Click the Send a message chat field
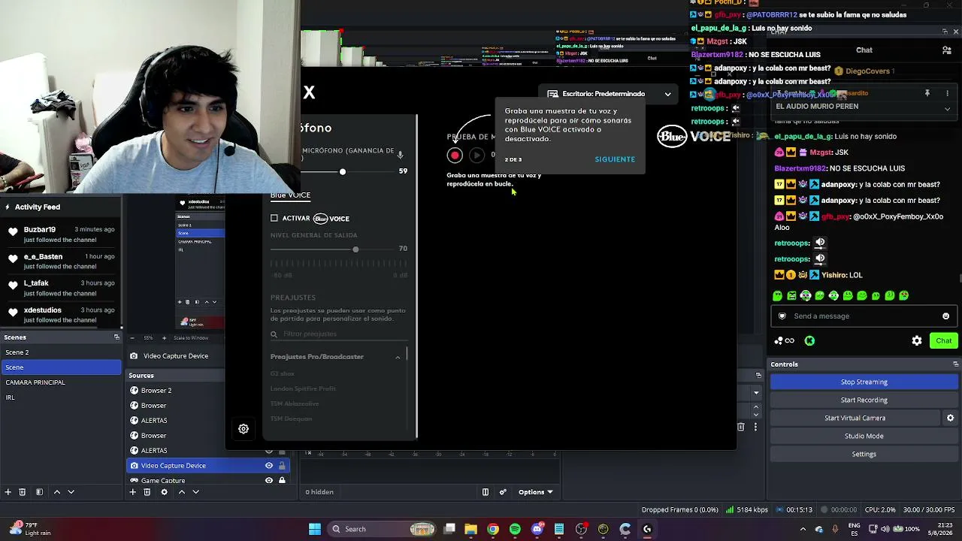This screenshot has width=962, height=541. [864, 316]
